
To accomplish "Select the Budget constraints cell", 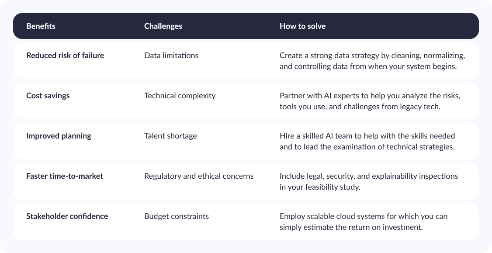I will coord(177,216).
